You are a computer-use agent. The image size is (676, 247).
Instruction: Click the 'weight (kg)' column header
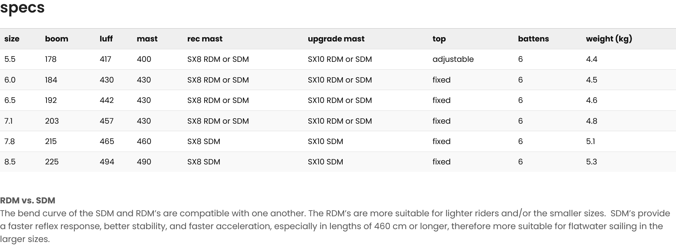tap(609, 39)
